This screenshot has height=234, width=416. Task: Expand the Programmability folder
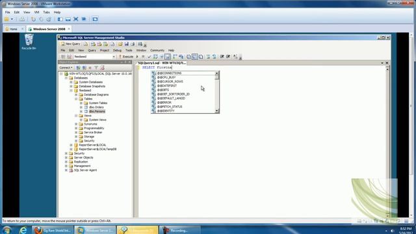click(x=76, y=128)
